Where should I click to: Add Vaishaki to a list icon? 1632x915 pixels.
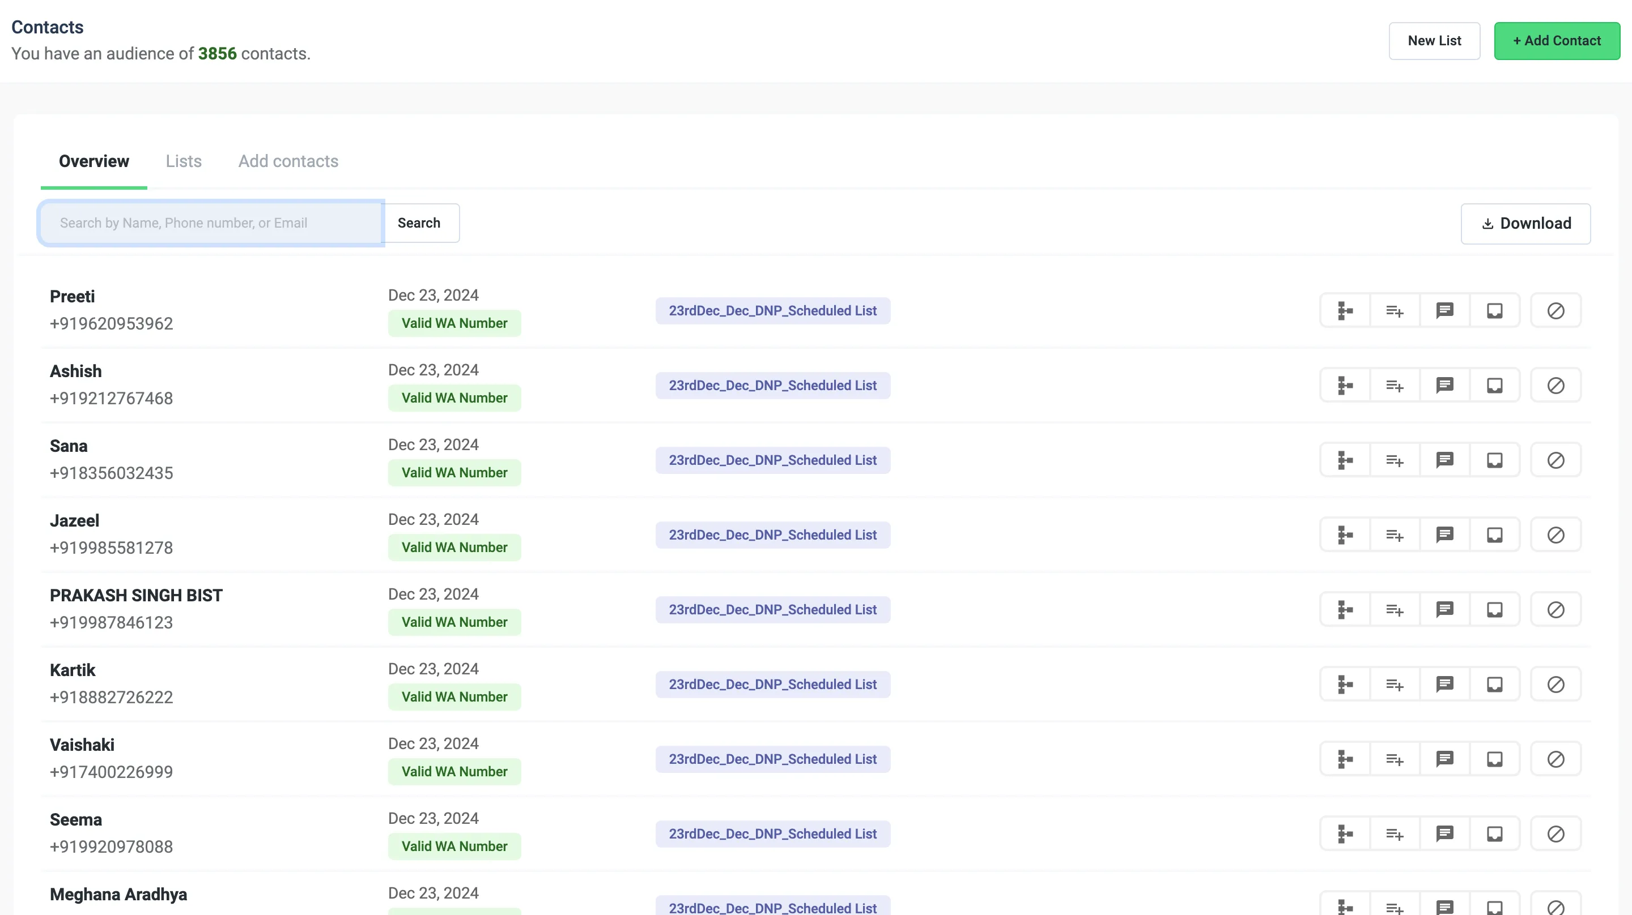[x=1395, y=759]
